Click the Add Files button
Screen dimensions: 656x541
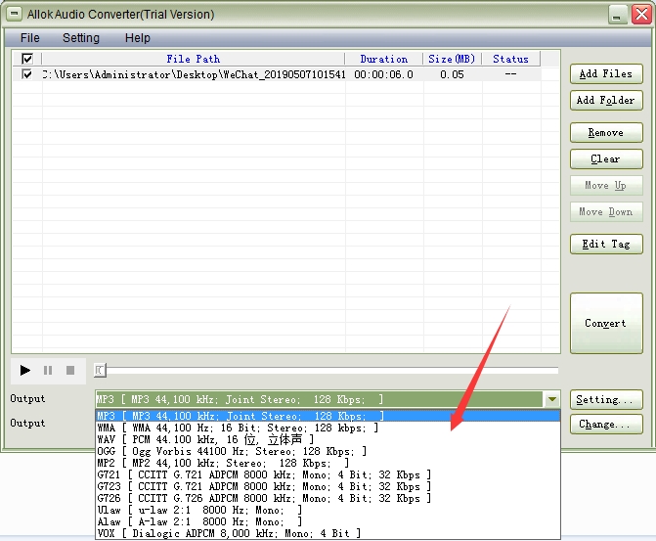click(605, 73)
